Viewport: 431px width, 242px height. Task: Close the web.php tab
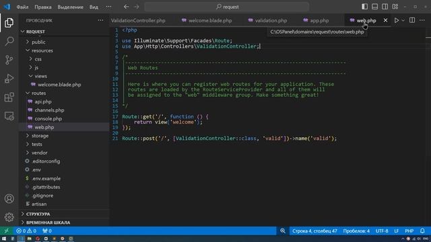(x=385, y=20)
